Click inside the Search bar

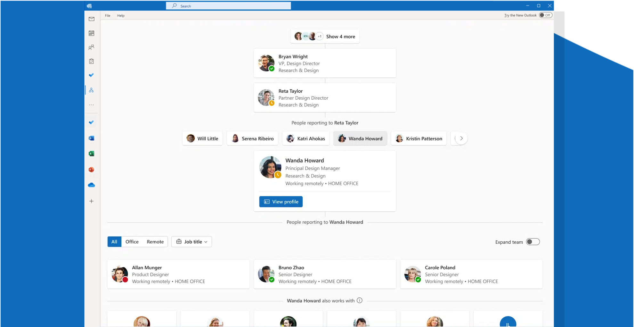point(228,5)
